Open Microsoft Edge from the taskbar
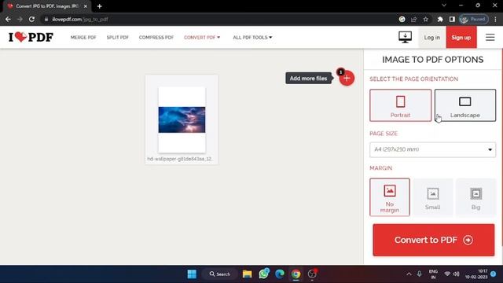Screen dimensions: 503x283 point(280,274)
